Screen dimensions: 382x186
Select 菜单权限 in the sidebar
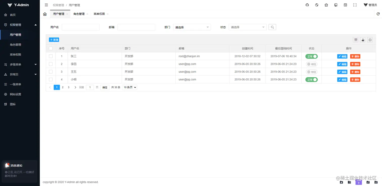click(x=20, y=54)
